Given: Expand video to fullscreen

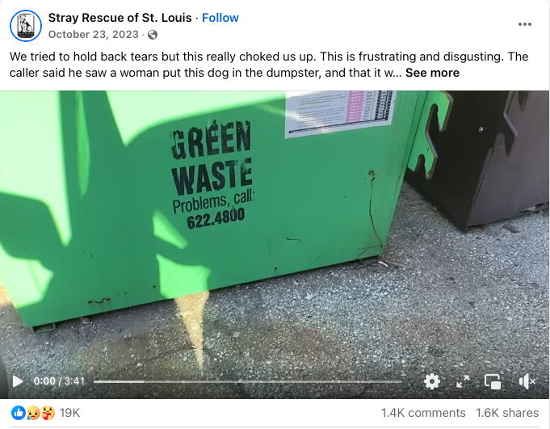Looking at the screenshot, I should (x=463, y=381).
